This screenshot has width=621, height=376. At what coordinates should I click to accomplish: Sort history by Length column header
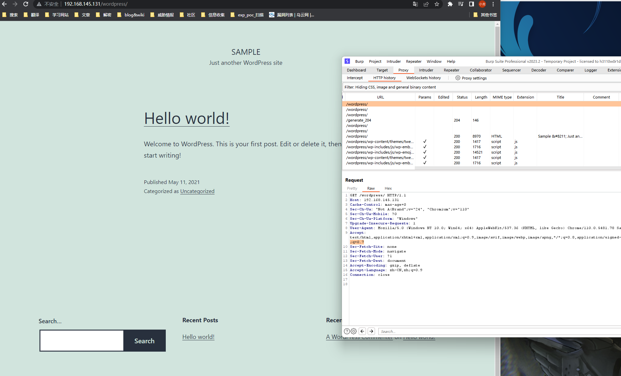tap(481, 97)
